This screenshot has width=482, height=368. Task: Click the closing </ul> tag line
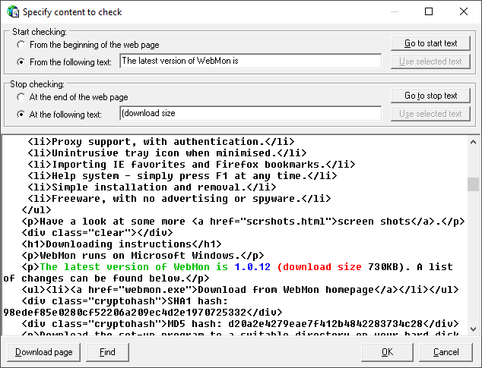pos(36,210)
